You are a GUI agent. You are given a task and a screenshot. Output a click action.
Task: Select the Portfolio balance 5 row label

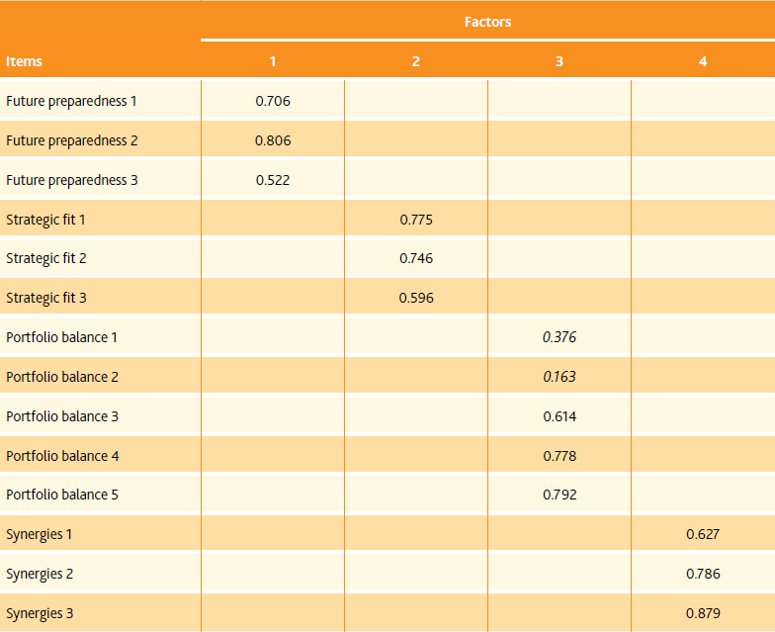click(62, 495)
